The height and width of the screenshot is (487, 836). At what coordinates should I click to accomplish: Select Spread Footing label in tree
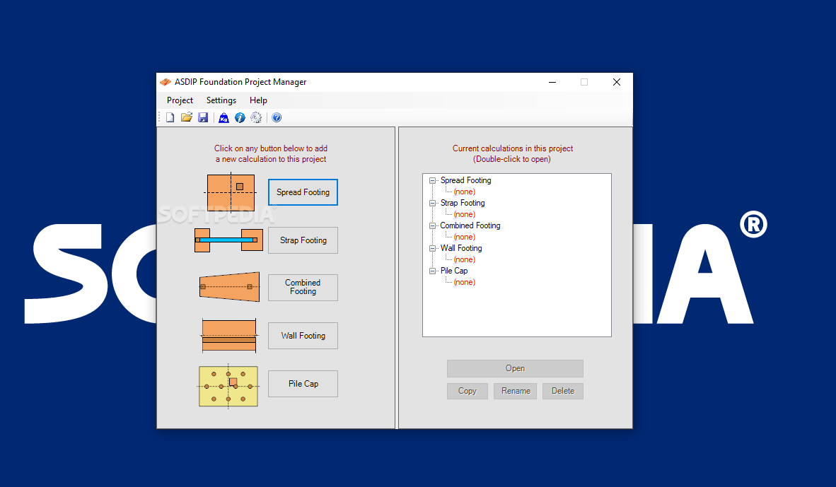pos(465,181)
